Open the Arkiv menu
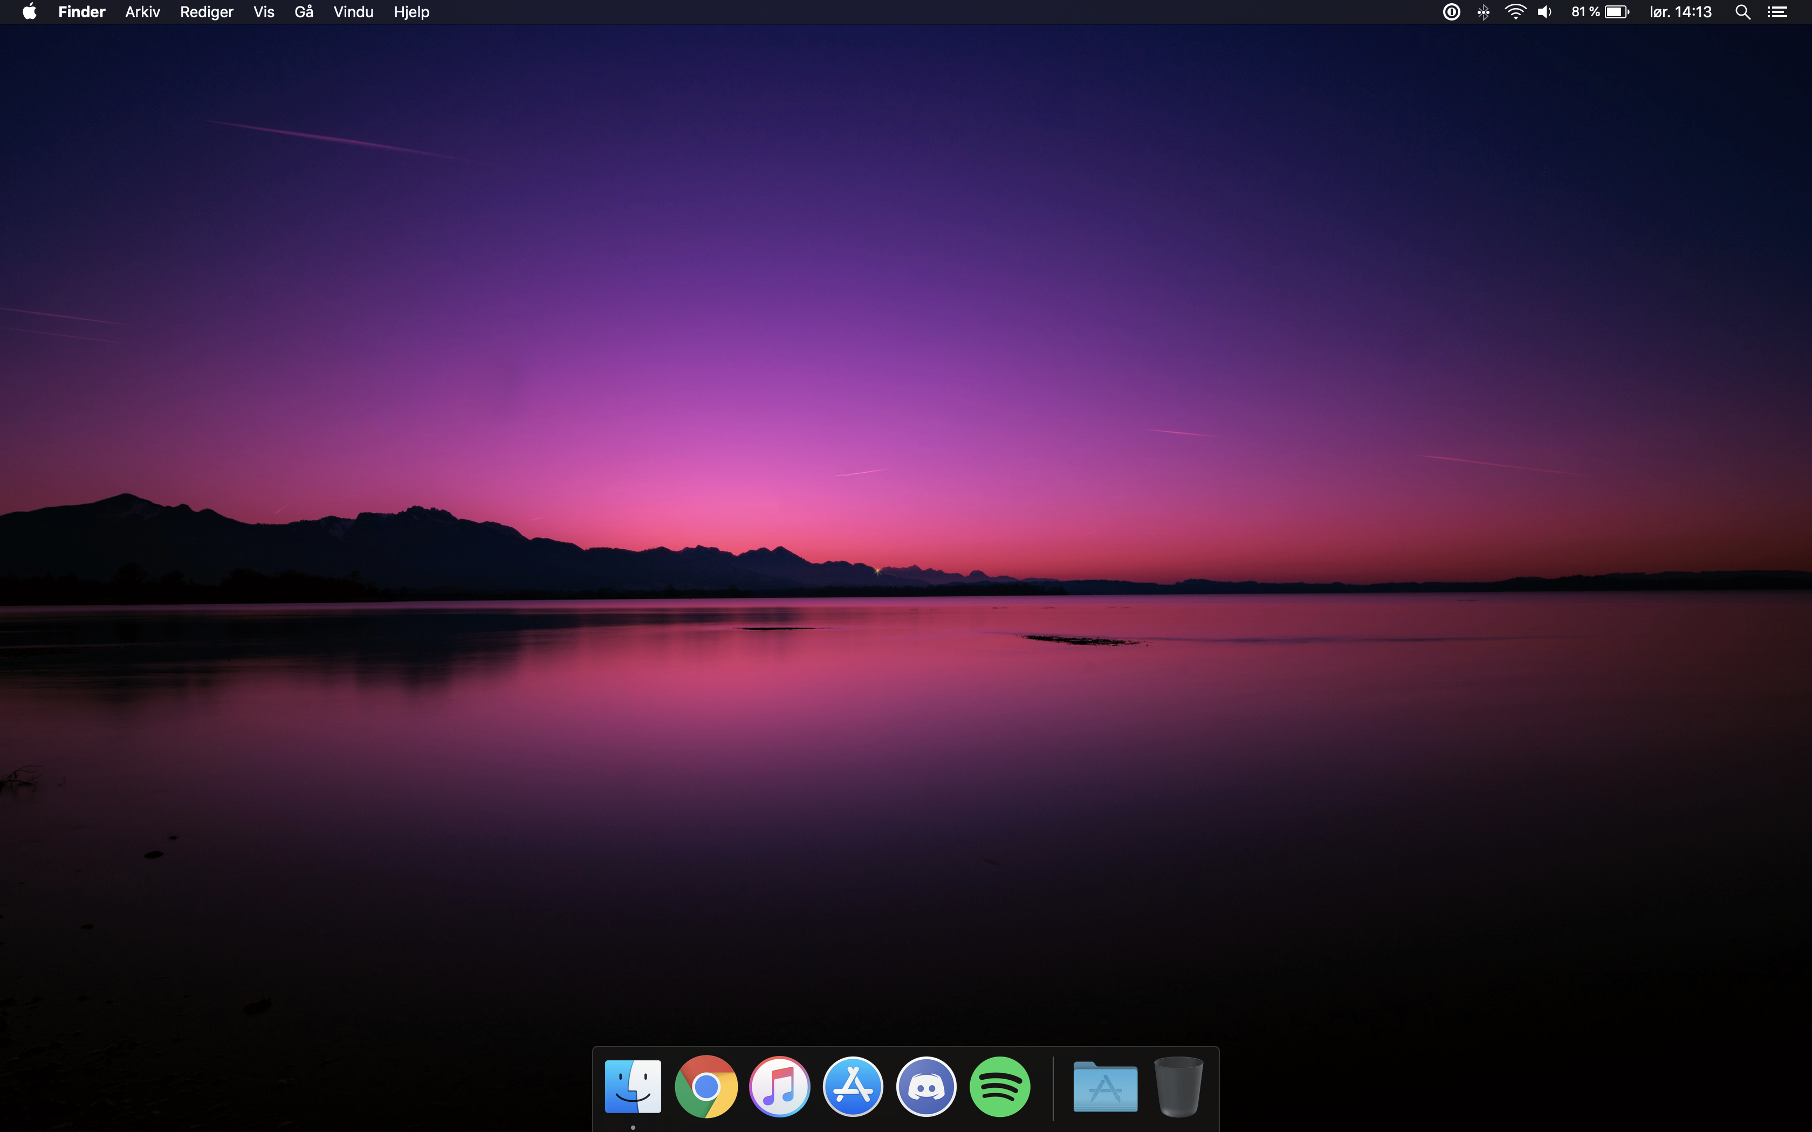 [142, 12]
